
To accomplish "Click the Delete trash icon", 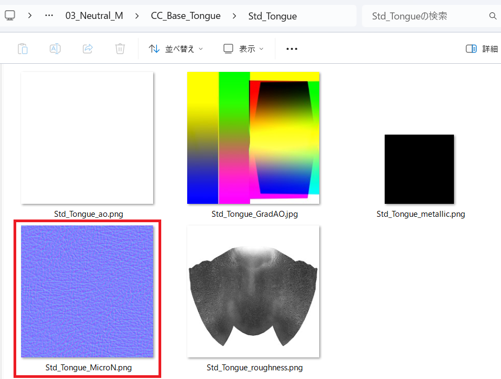I will (x=120, y=49).
